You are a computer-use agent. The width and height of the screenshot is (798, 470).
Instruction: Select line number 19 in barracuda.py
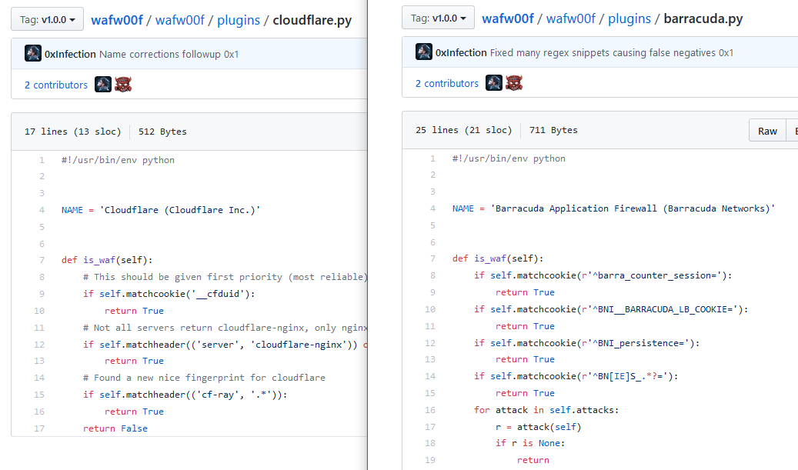click(x=430, y=460)
